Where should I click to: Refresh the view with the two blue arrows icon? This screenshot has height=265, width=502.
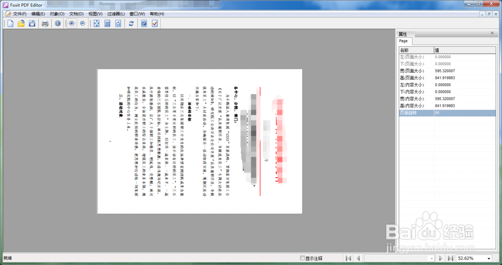click(131, 24)
